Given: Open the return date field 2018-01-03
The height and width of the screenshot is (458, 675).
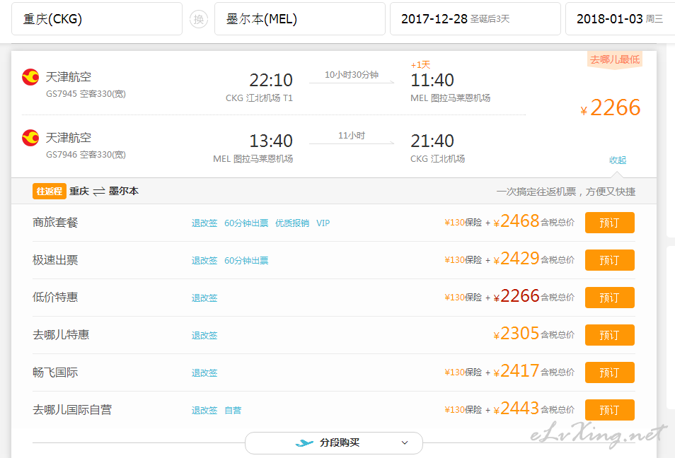Looking at the screenshot, I should coord(620,19).
